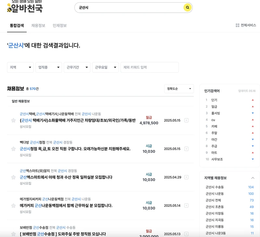Screen dimensions: 260x237
Task: Click the 2025.04.29 posting date
Action: point(173,177)
